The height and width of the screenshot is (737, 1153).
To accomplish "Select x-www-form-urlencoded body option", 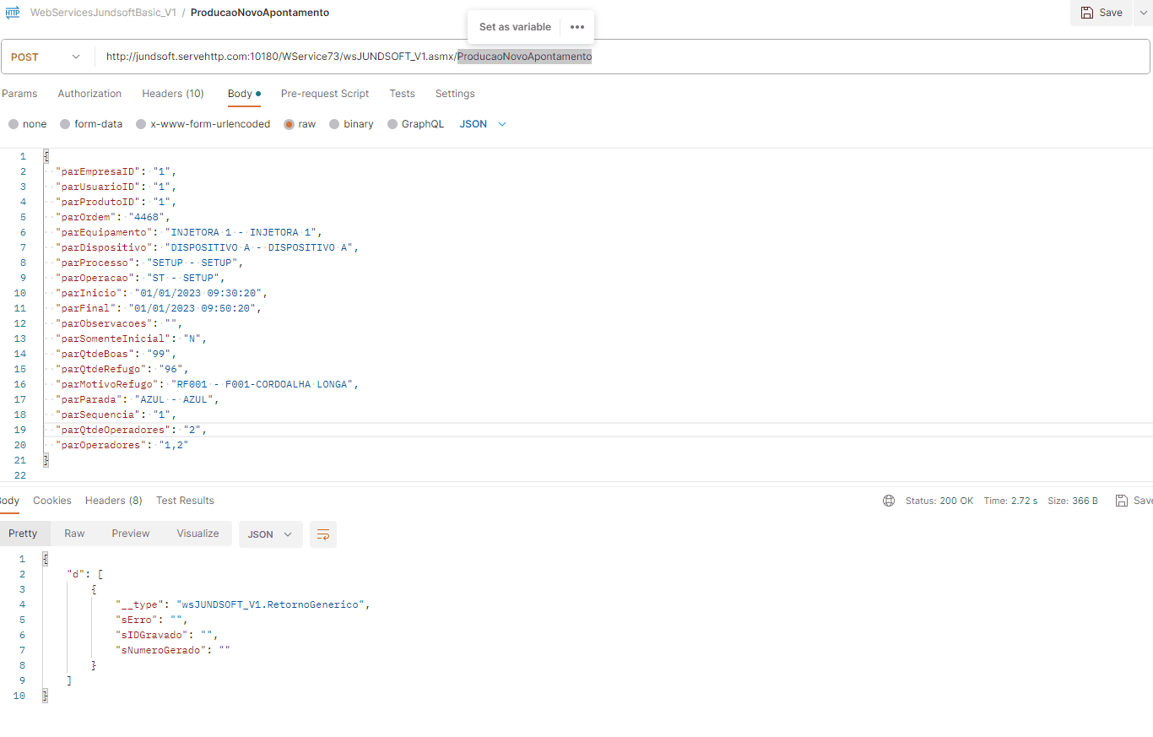I will (x=141, y=124).
